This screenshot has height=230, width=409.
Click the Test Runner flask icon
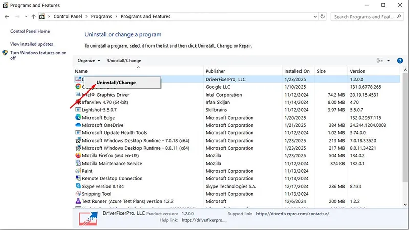click(x=78, y=201)
